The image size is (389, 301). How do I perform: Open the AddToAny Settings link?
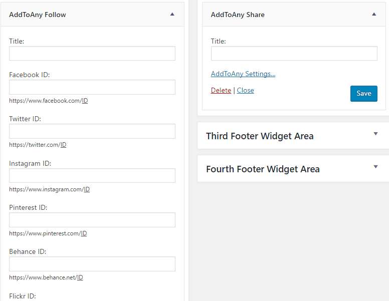pyautogui.click(x=243, y=74)
